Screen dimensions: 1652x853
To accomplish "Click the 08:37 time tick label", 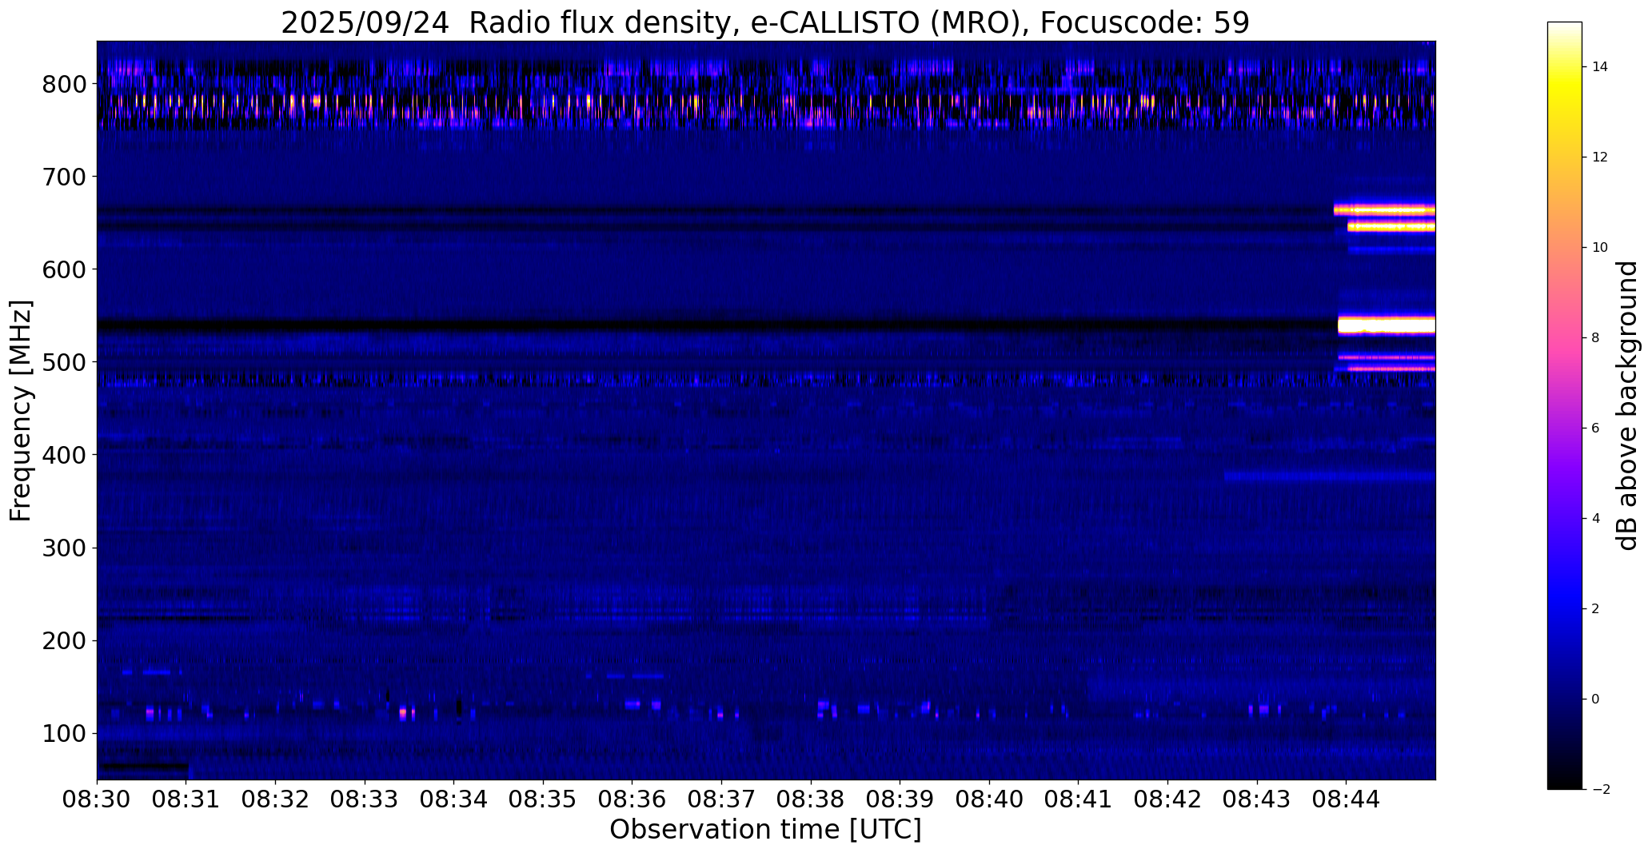I will (722, 800).
